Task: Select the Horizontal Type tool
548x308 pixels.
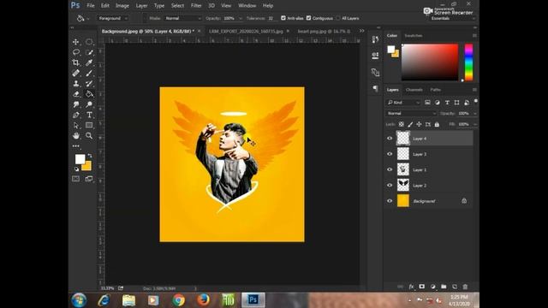Action: pyautogui.click(x=89, y=115)
